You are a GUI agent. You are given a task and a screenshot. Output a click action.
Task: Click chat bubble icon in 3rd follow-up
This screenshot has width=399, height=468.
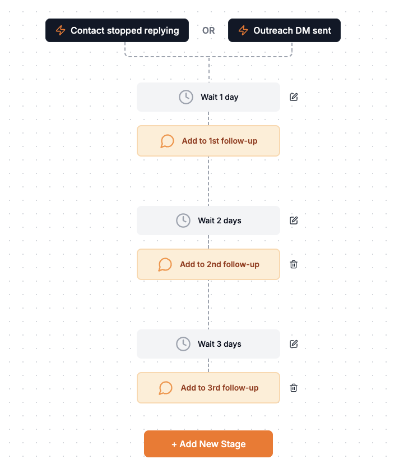(166, 388)
